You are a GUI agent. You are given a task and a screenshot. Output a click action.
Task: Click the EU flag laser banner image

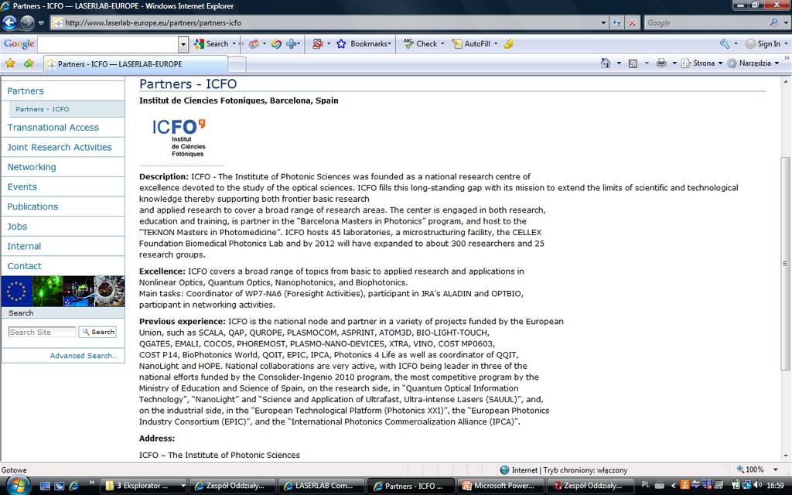(x=63, y=292)
